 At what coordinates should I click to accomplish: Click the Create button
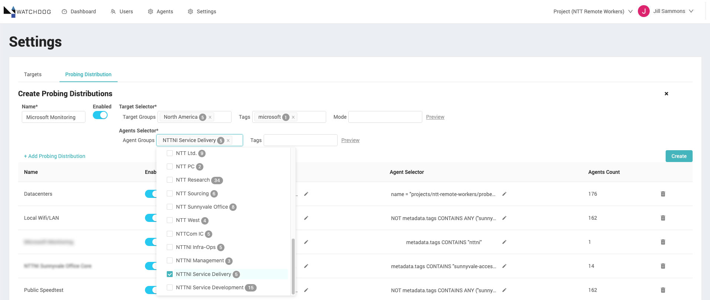(679, 156)
